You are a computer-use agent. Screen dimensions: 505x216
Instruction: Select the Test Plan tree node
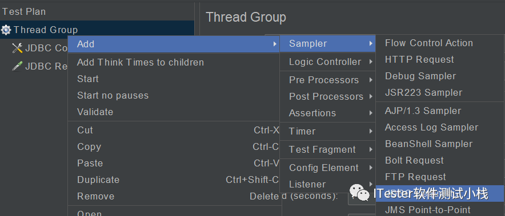(24, 12)
